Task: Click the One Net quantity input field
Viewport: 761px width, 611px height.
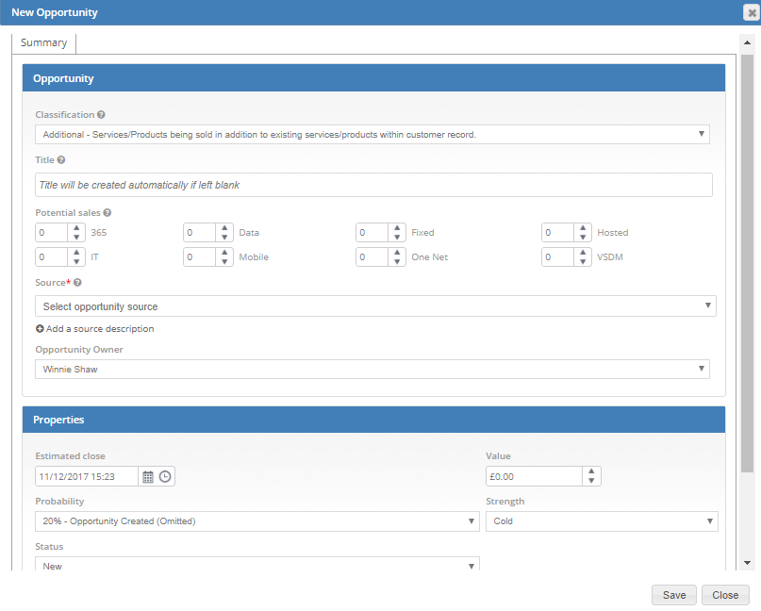Action: tap(372, 256)
